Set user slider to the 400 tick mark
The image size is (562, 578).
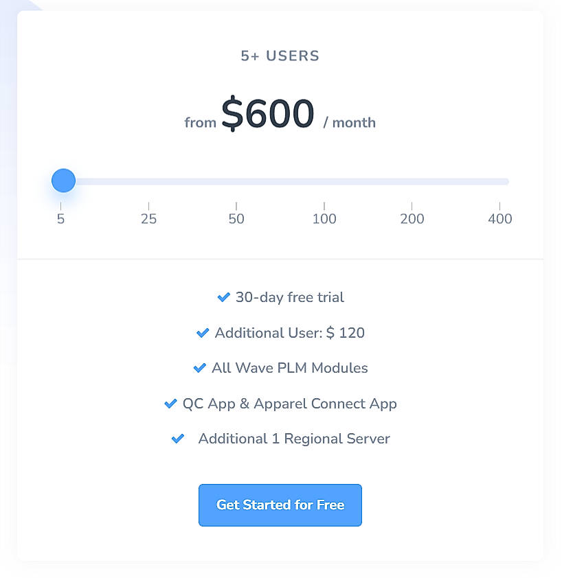pos(499,182)
